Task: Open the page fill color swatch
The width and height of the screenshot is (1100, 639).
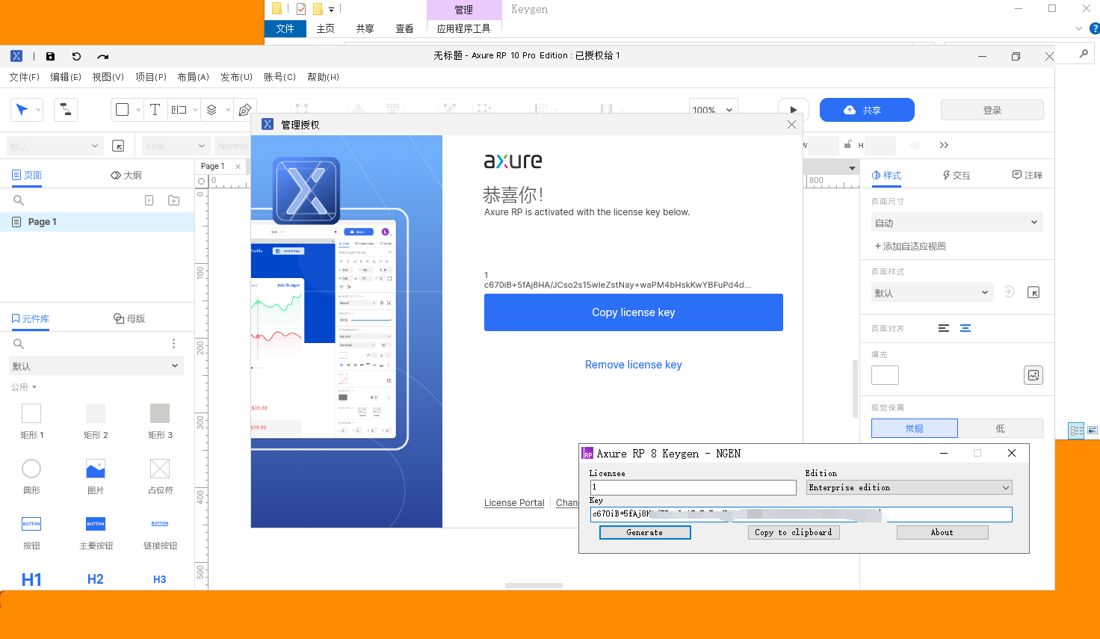Action: point(885,375)
